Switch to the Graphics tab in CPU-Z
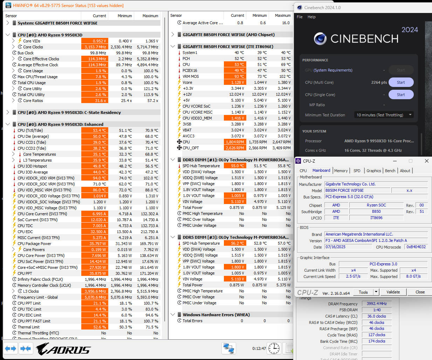 [373, 171]
